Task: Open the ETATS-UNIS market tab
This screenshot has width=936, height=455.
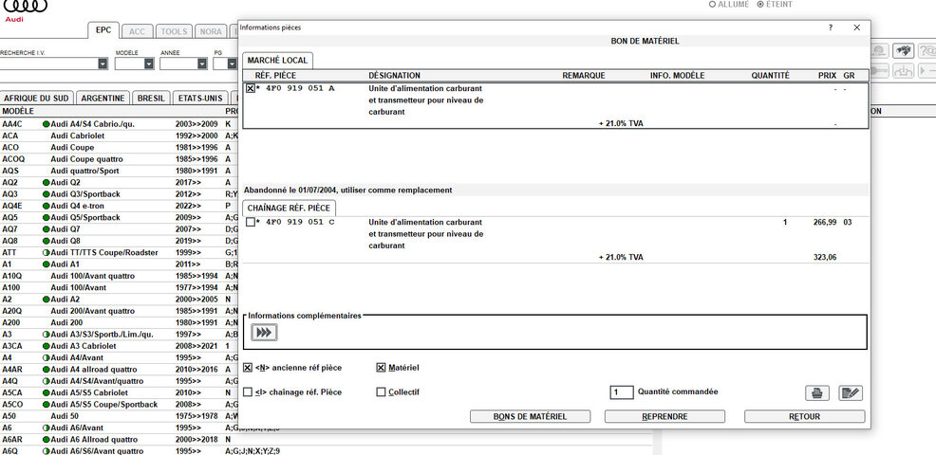Action: click(x=200, y=99)
